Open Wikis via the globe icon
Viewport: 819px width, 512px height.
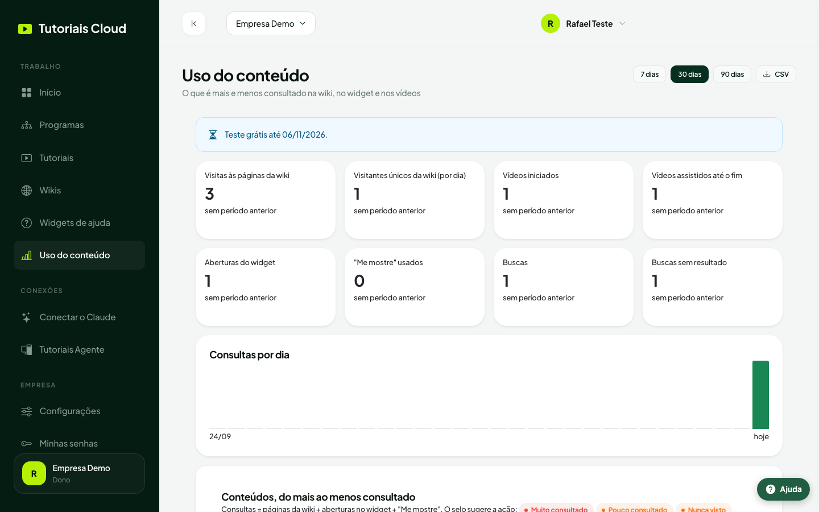(x=27, y=191)
